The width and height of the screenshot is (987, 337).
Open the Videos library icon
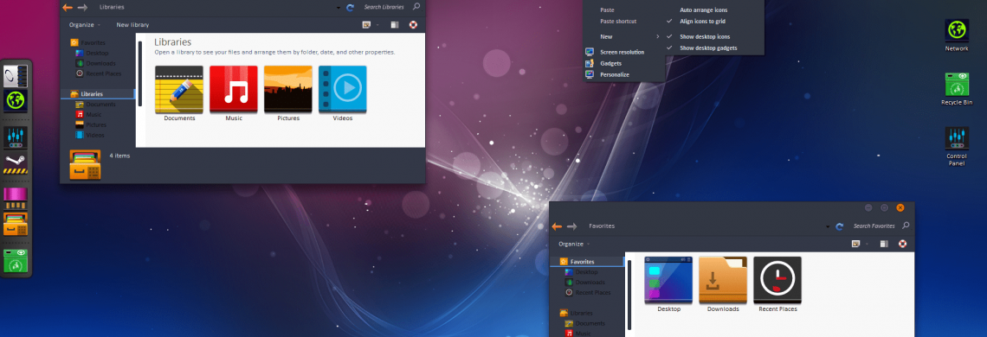coord(343,89)
